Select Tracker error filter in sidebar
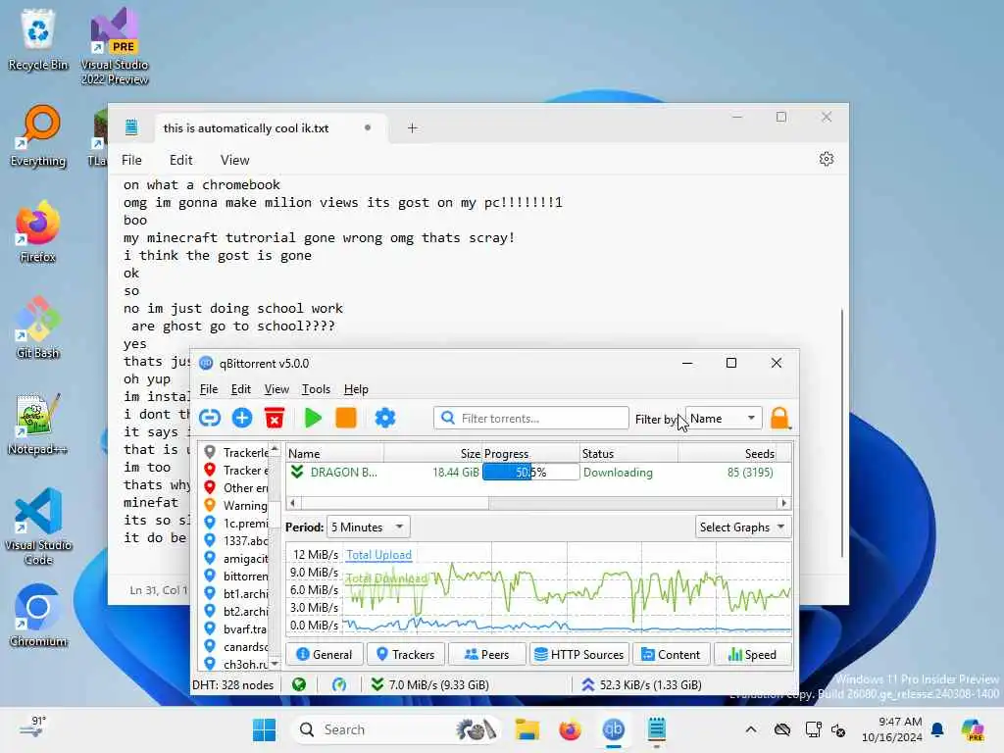Screen dimensions: 1004x753 click(x=236, y=470)
